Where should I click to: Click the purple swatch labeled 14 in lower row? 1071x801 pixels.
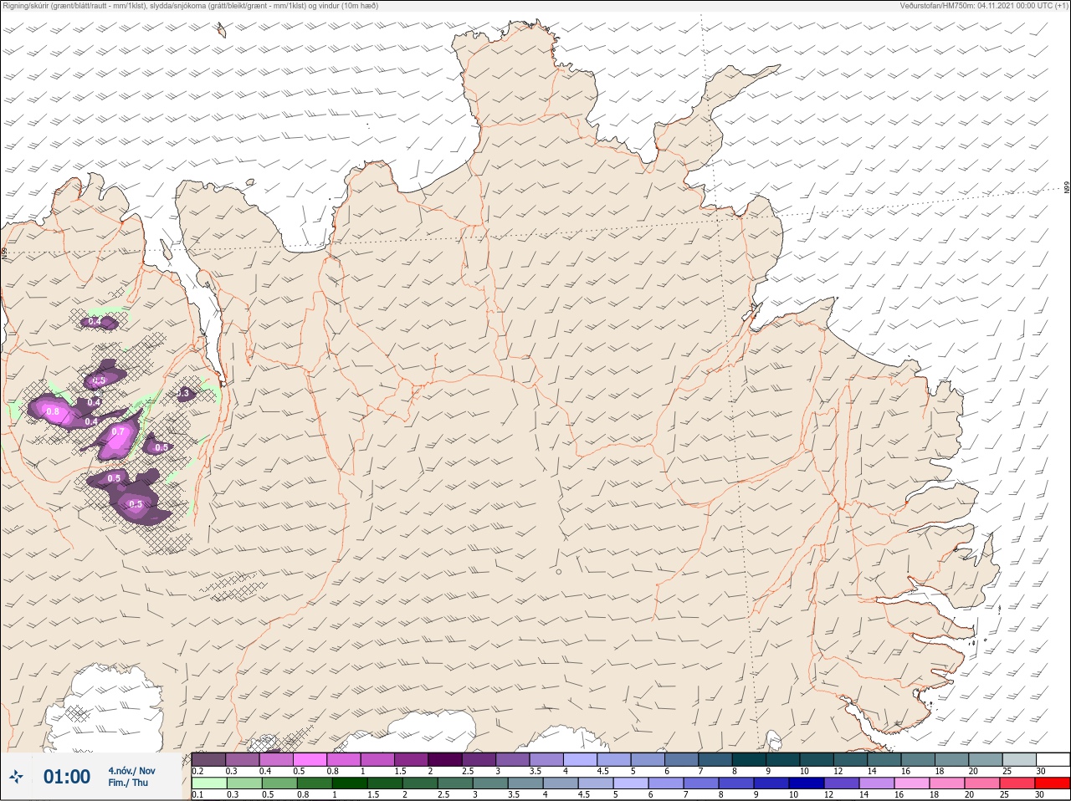click(876, 783)
